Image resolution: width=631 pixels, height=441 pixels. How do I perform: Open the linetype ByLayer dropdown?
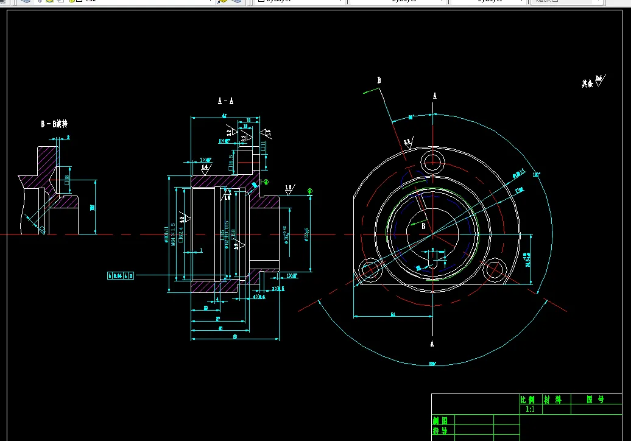click(x=398, y=1)
